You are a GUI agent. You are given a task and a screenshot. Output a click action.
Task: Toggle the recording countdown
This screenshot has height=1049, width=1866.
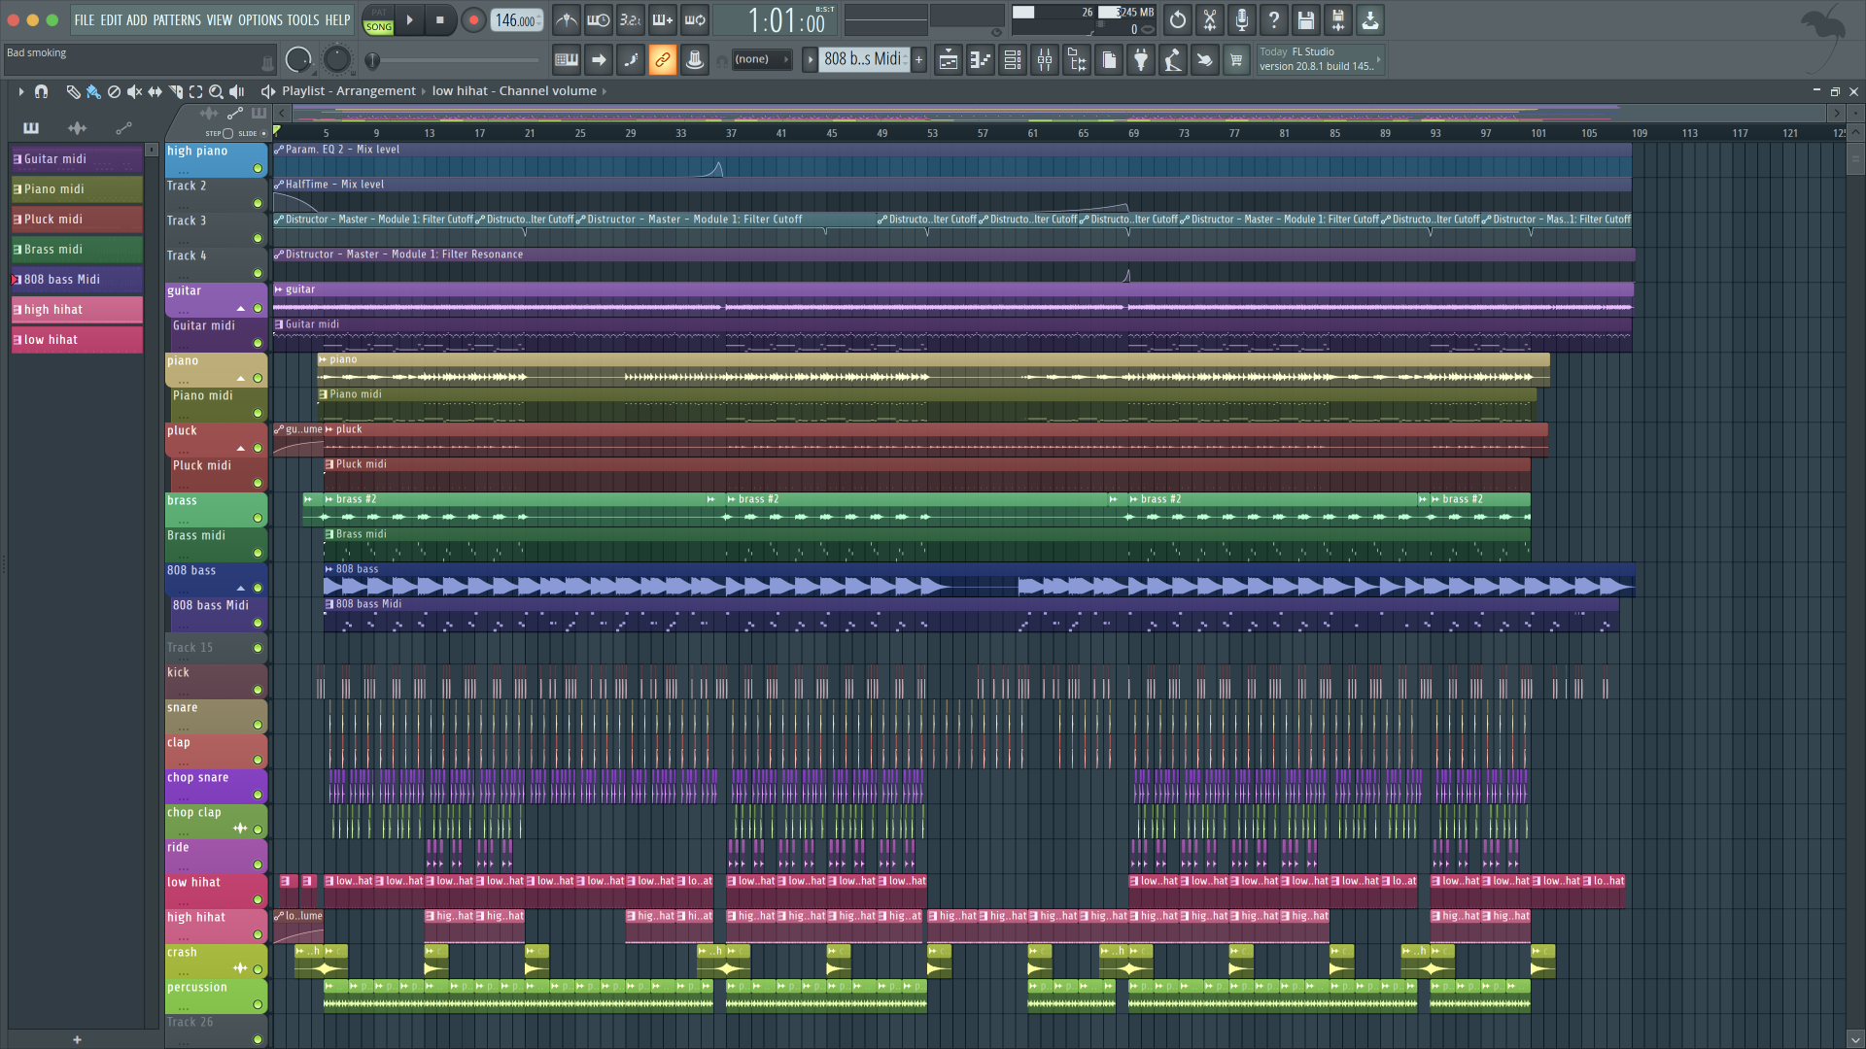(631, 19)
